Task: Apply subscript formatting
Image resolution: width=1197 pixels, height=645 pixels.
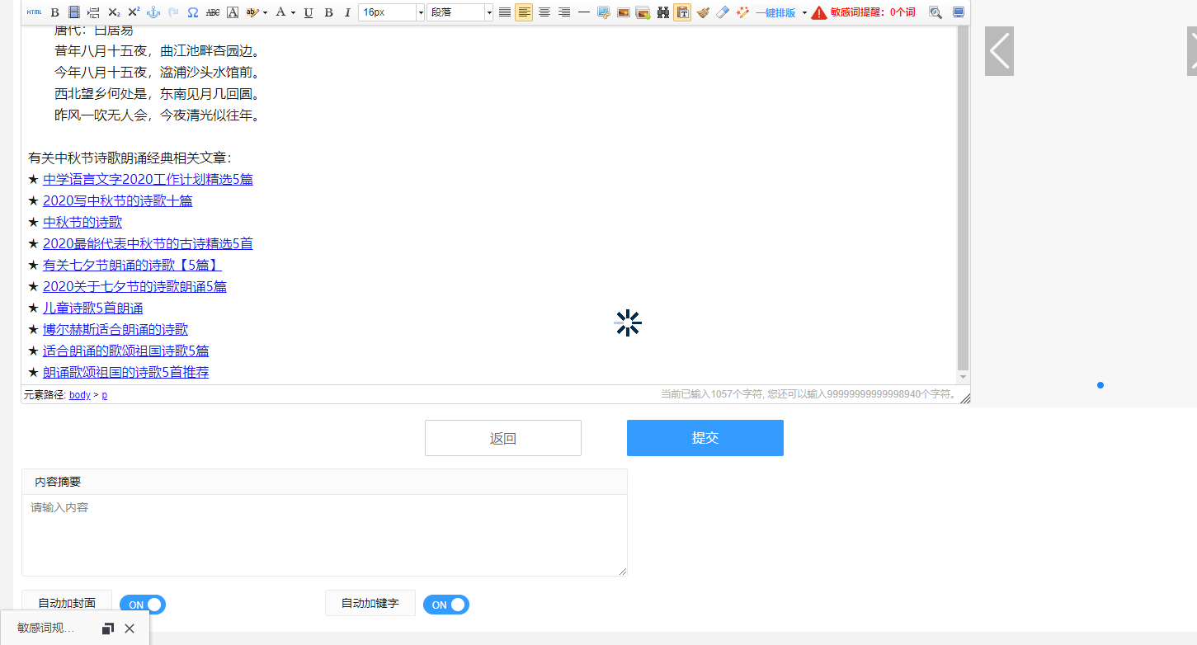Action: pyautogui.click(x=114, y=12)
